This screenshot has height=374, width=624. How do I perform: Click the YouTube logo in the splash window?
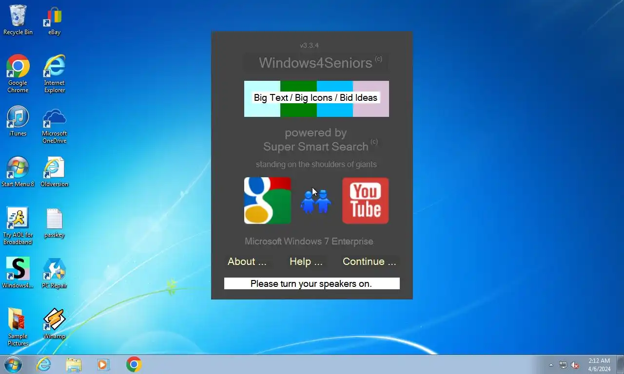click(x=366, y=201)
